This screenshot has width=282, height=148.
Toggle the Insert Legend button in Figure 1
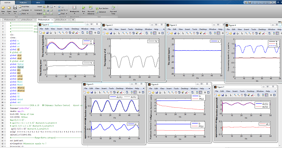click(x=91, y=33)
